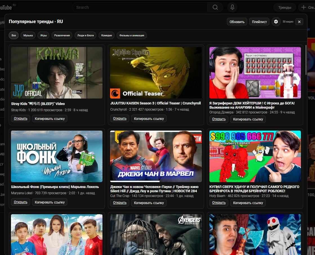Open trends settings gear icon
Screen dimensions: 315x255
coord(276,22)
